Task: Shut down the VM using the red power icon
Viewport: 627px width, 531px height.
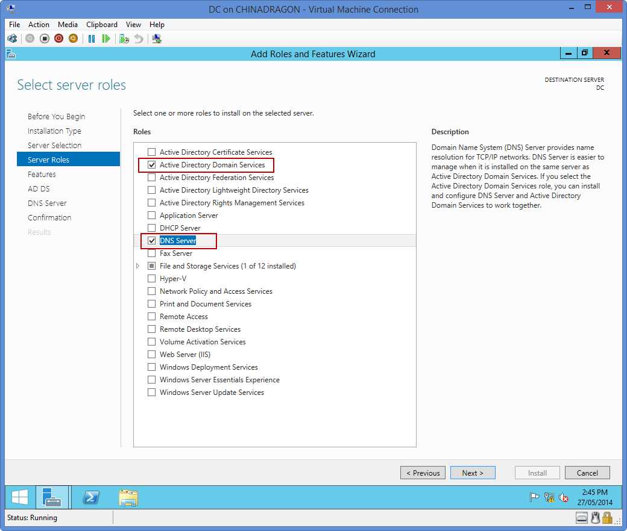Action: point(59,39)
